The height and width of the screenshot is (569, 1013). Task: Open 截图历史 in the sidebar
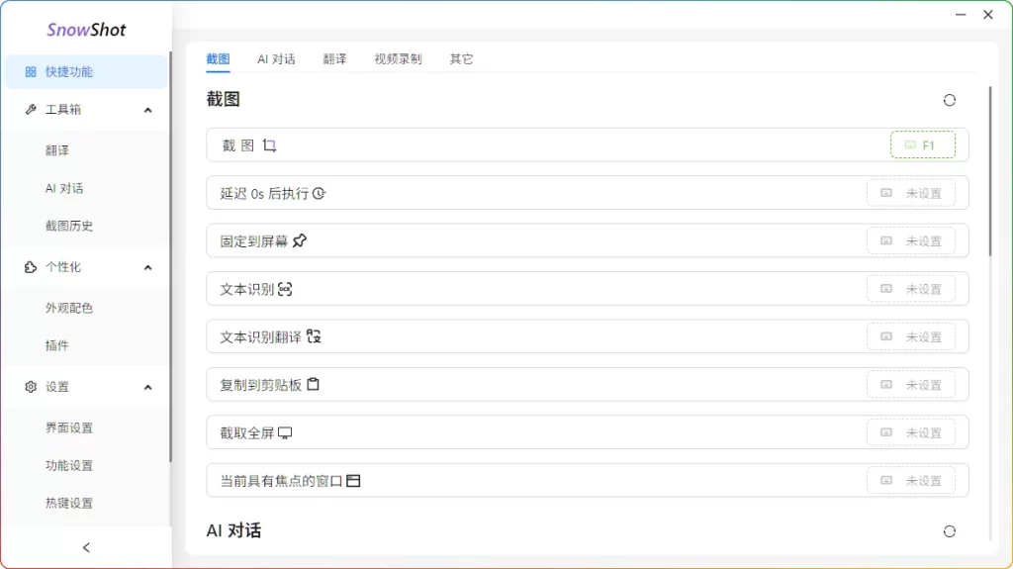86,226
